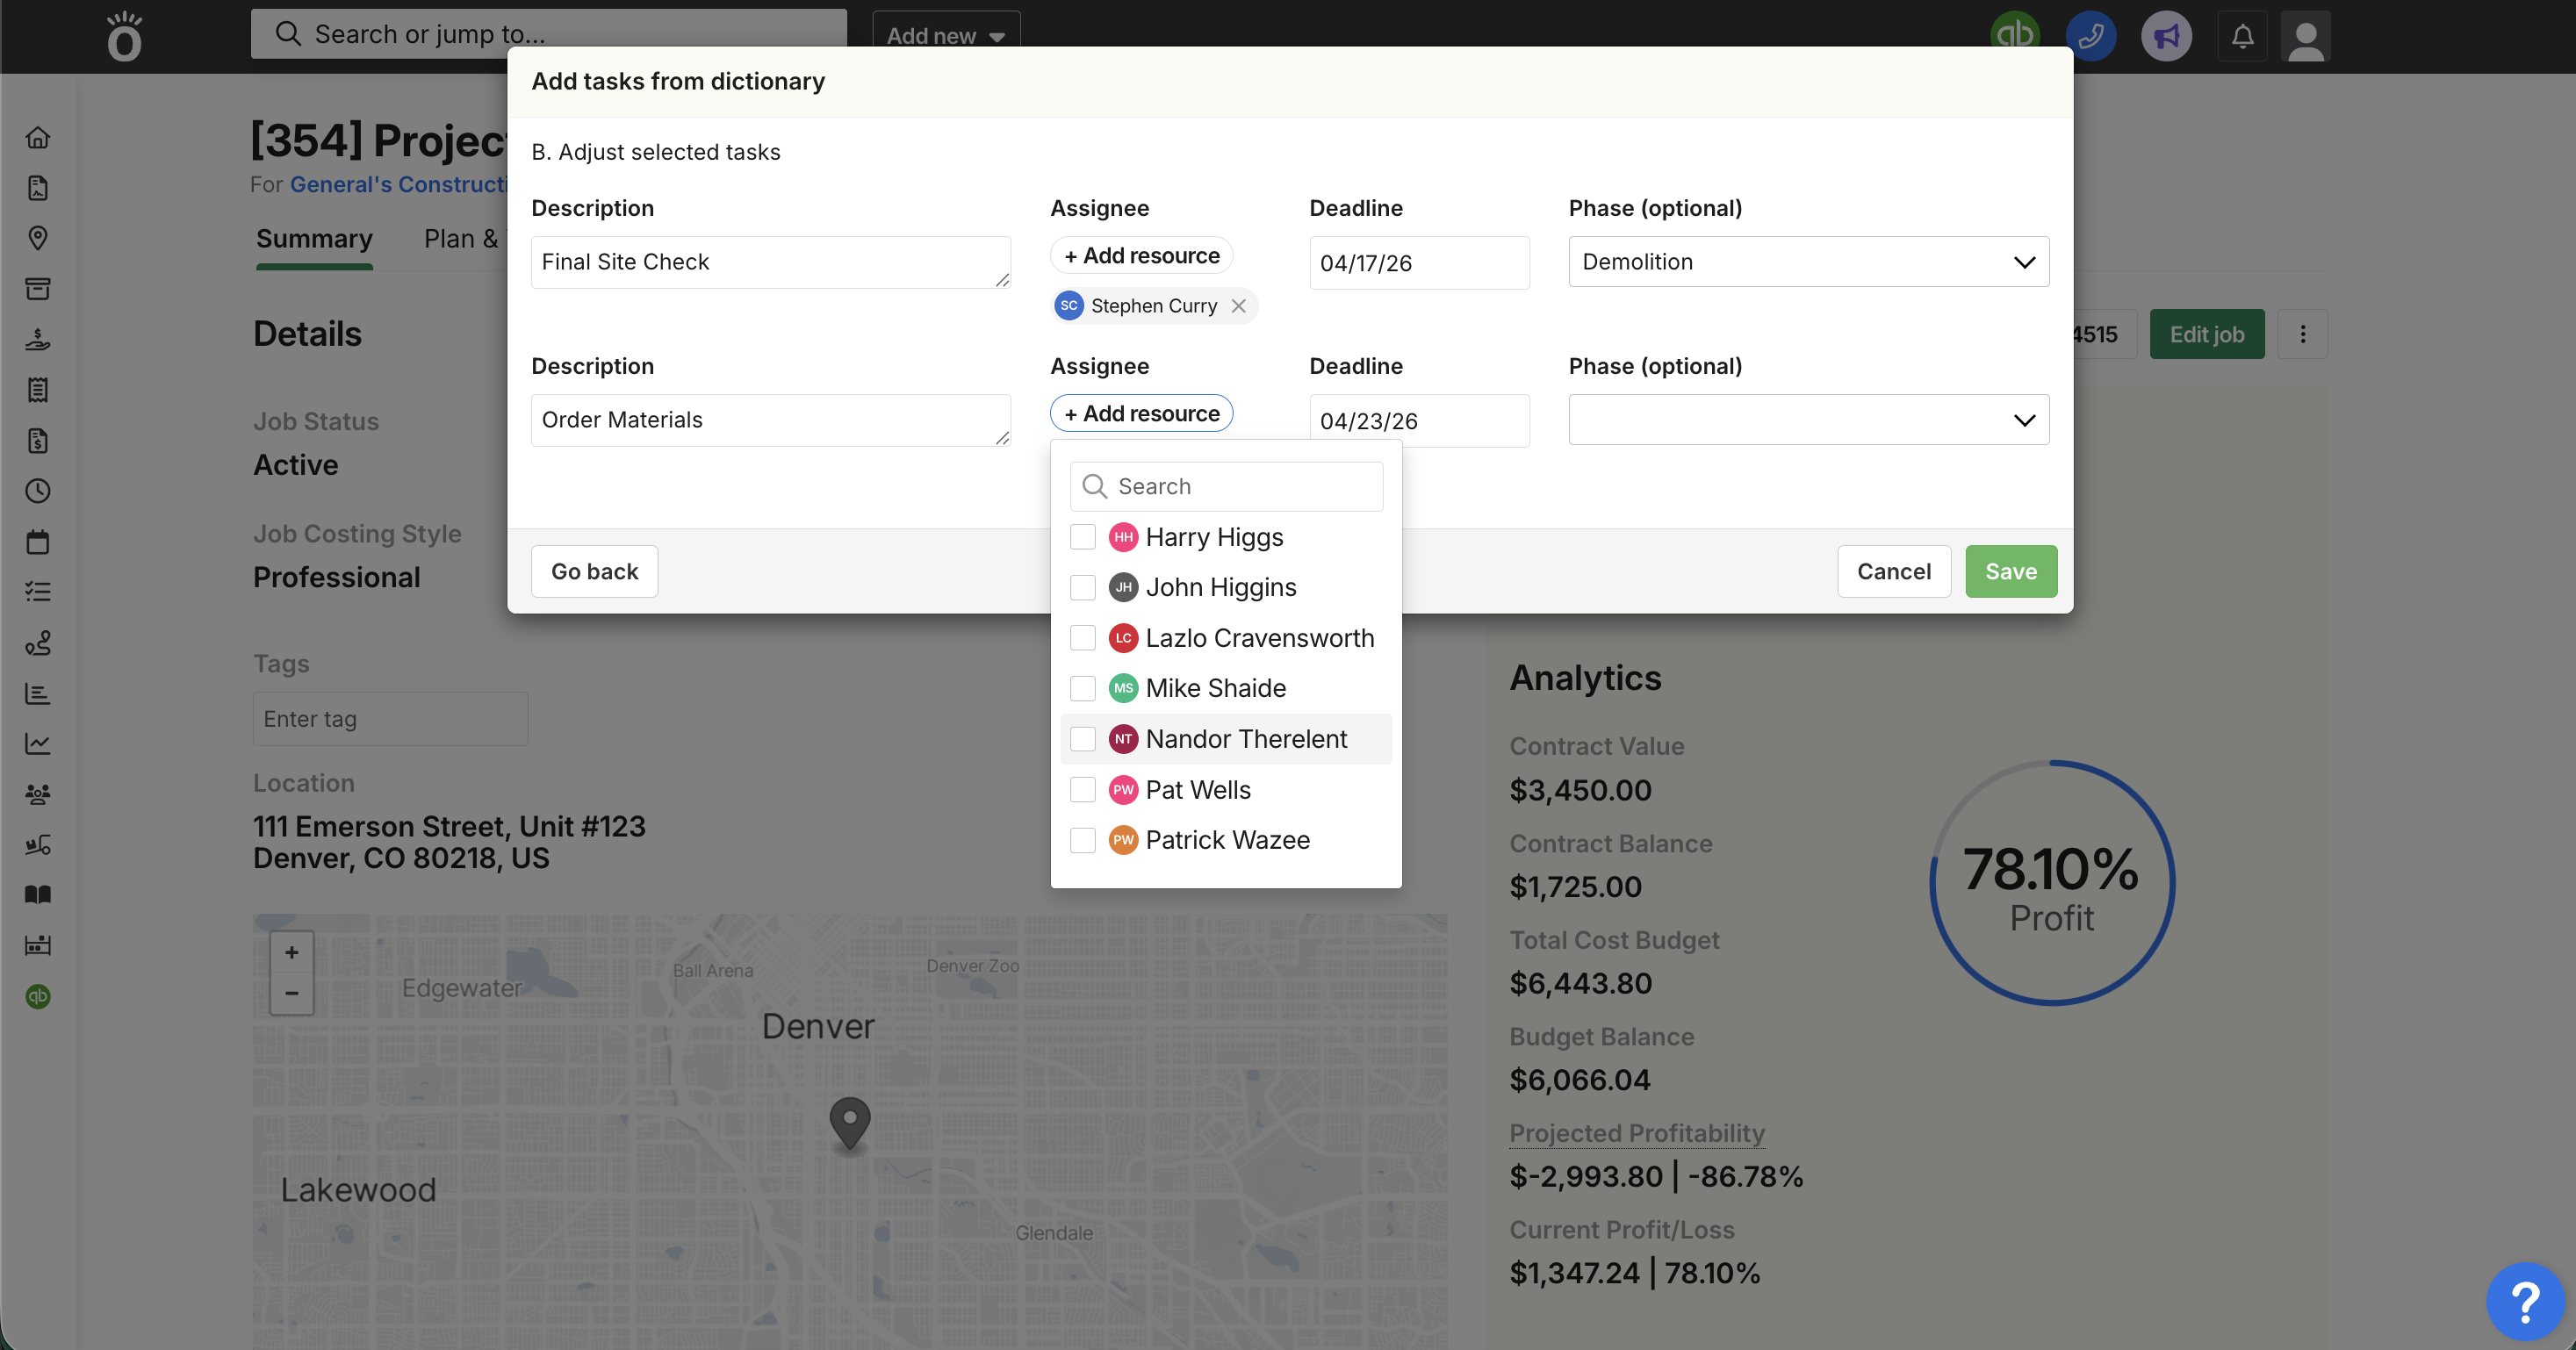Check the Harry Higgs checkbox
2576x1350 pixels.
(1083, 537)
